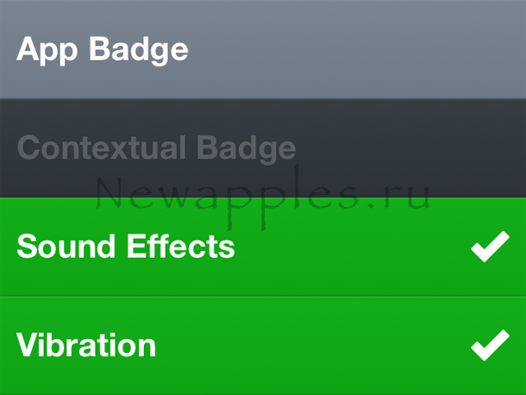This screenshot has height=395, width=526.
Task: Click the Newapples.ru watermark text
Action: tap(263, 196)
